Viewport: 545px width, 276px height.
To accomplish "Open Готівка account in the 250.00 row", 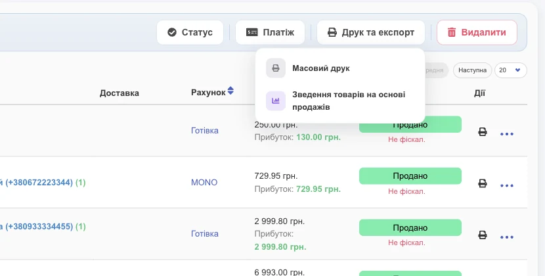I will pyautogui.click(x=205, y=131).
